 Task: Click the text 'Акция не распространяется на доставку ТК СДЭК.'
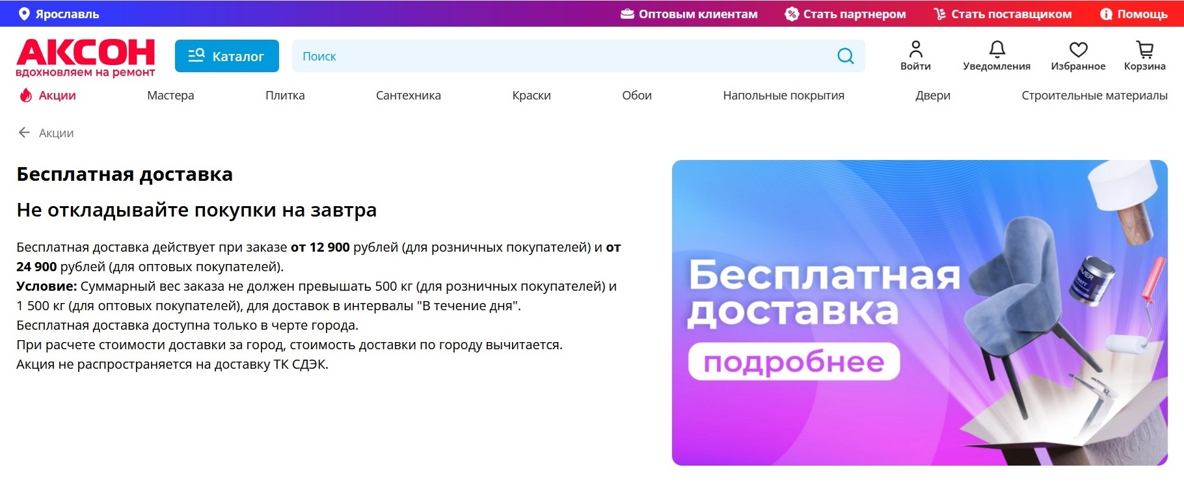point(172,364)
